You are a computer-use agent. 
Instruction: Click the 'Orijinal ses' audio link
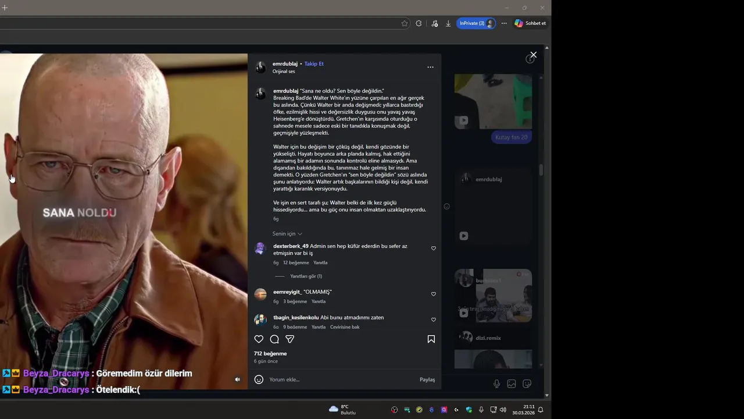click(284, 72)
